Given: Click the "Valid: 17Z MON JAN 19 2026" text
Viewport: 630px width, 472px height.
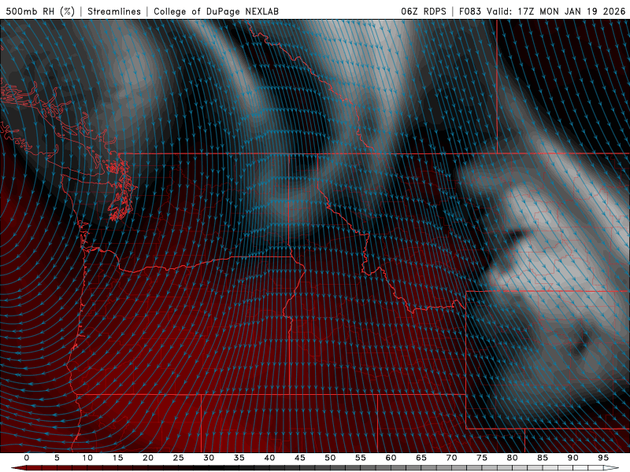Looking at the screenshot, I should 556,11.
